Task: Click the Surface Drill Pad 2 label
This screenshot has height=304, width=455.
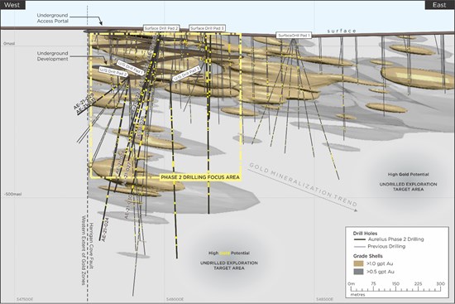Action: [x=161, y=28]
